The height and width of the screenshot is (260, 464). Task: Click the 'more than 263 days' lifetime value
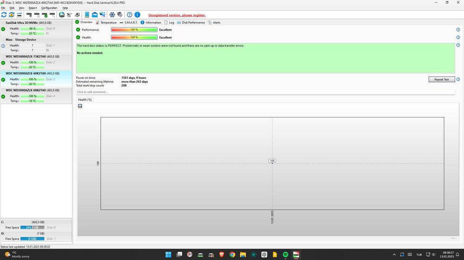(135, 82)
